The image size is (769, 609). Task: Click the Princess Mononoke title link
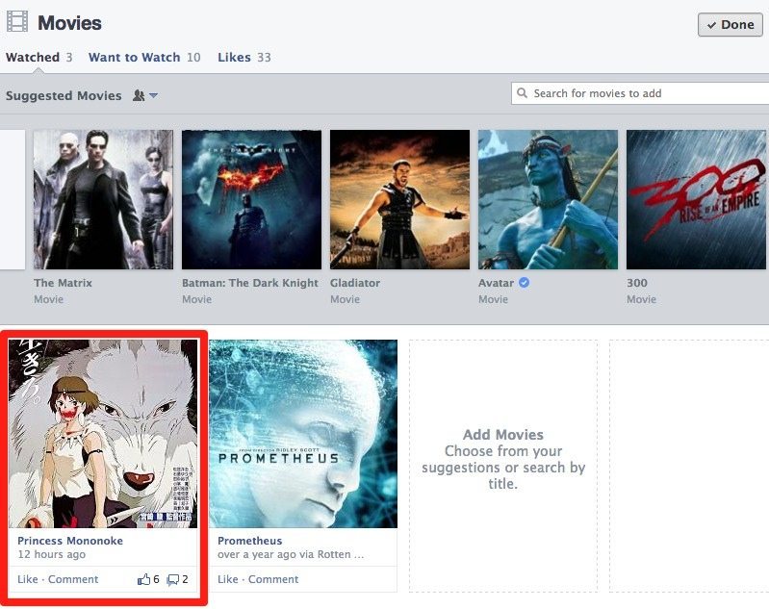pyautogui.click(x=70, y=541)
